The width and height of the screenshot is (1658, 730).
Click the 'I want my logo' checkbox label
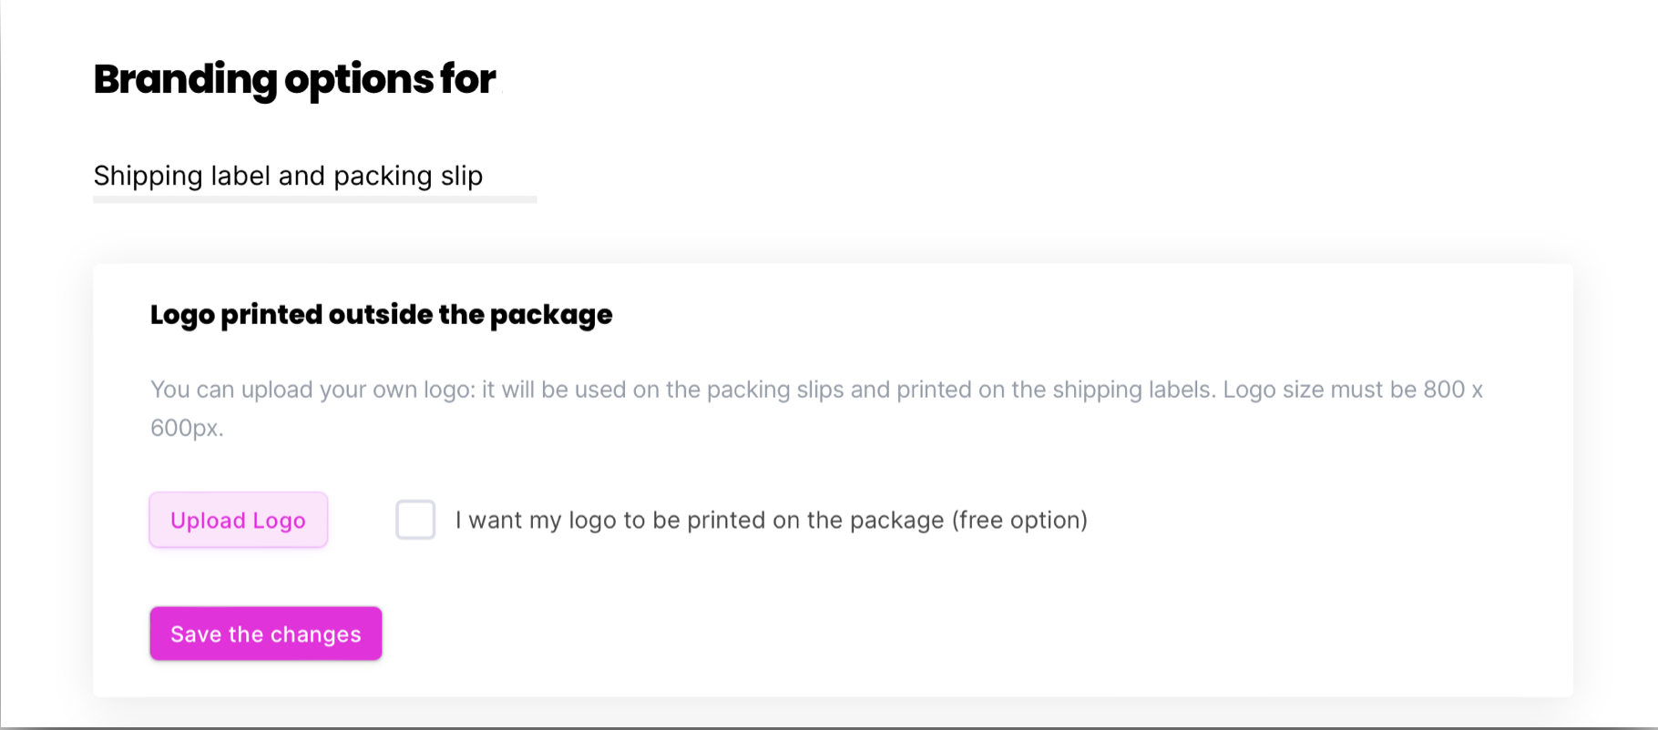[x=771, y=520]
